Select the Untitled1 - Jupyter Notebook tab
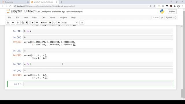Image resolution: width=185 pixels, height=104 pixels. pyautogui.click(x=43, y=2)
